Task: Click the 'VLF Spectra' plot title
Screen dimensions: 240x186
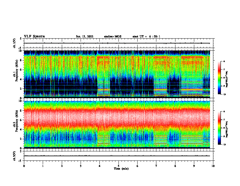Action: tap(34, 36)
